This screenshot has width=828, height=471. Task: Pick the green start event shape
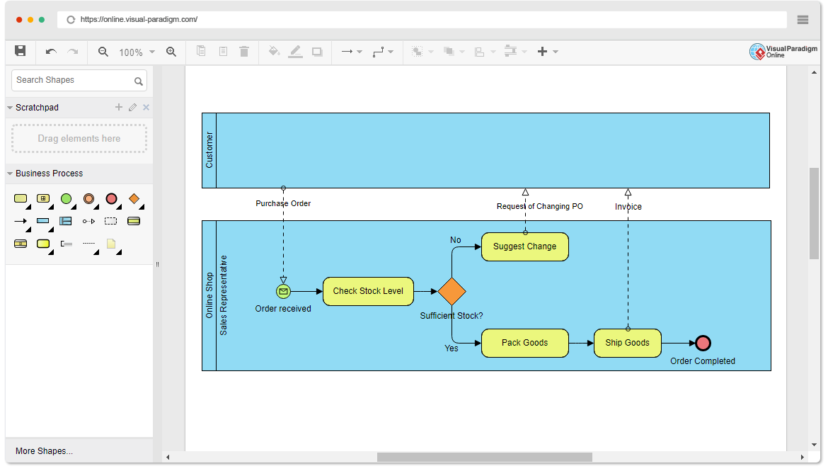tap(66, 198)
